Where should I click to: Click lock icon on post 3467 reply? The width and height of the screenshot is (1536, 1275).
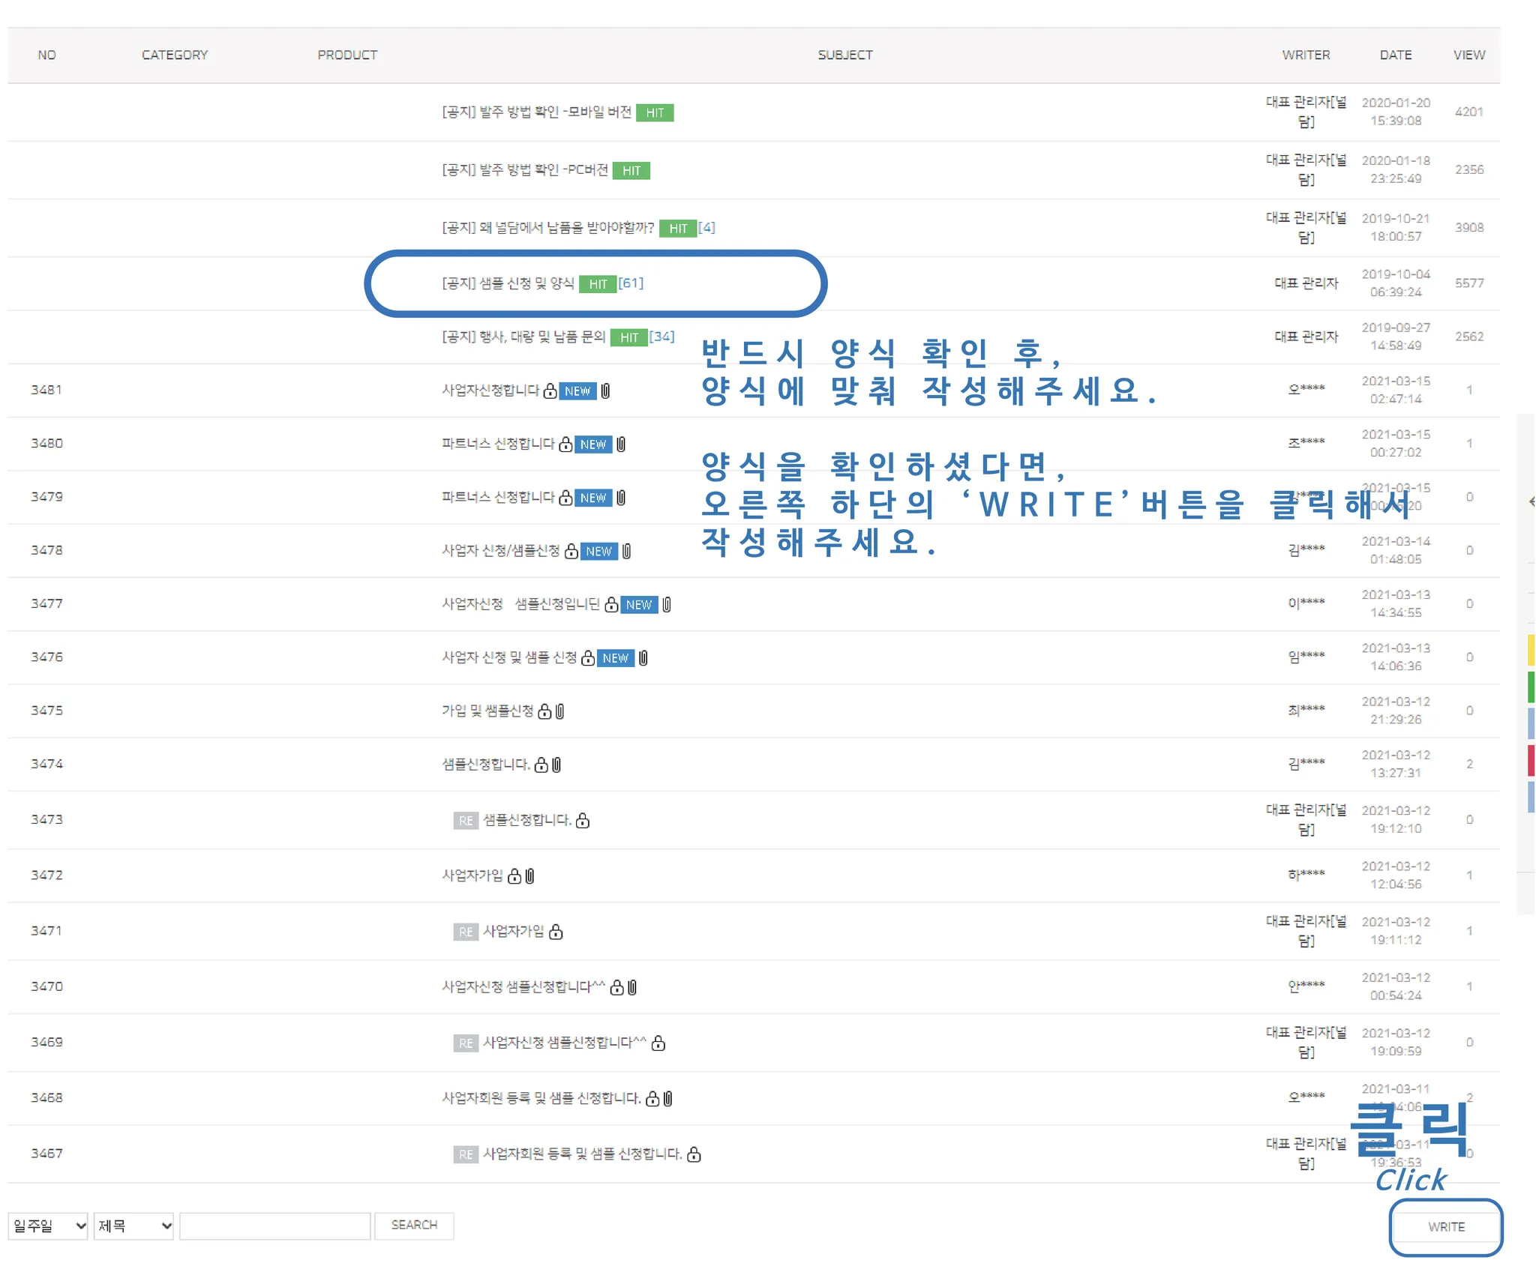(x=694, y=1155)
